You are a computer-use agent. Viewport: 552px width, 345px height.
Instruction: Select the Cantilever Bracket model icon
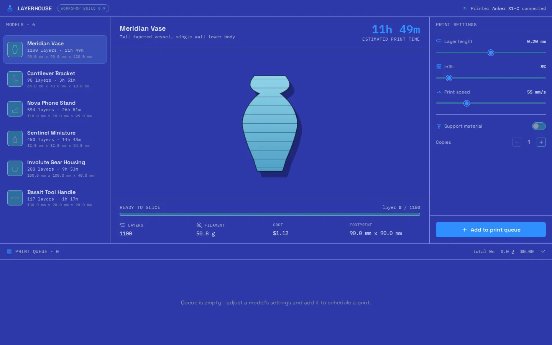tap(15, 79)
